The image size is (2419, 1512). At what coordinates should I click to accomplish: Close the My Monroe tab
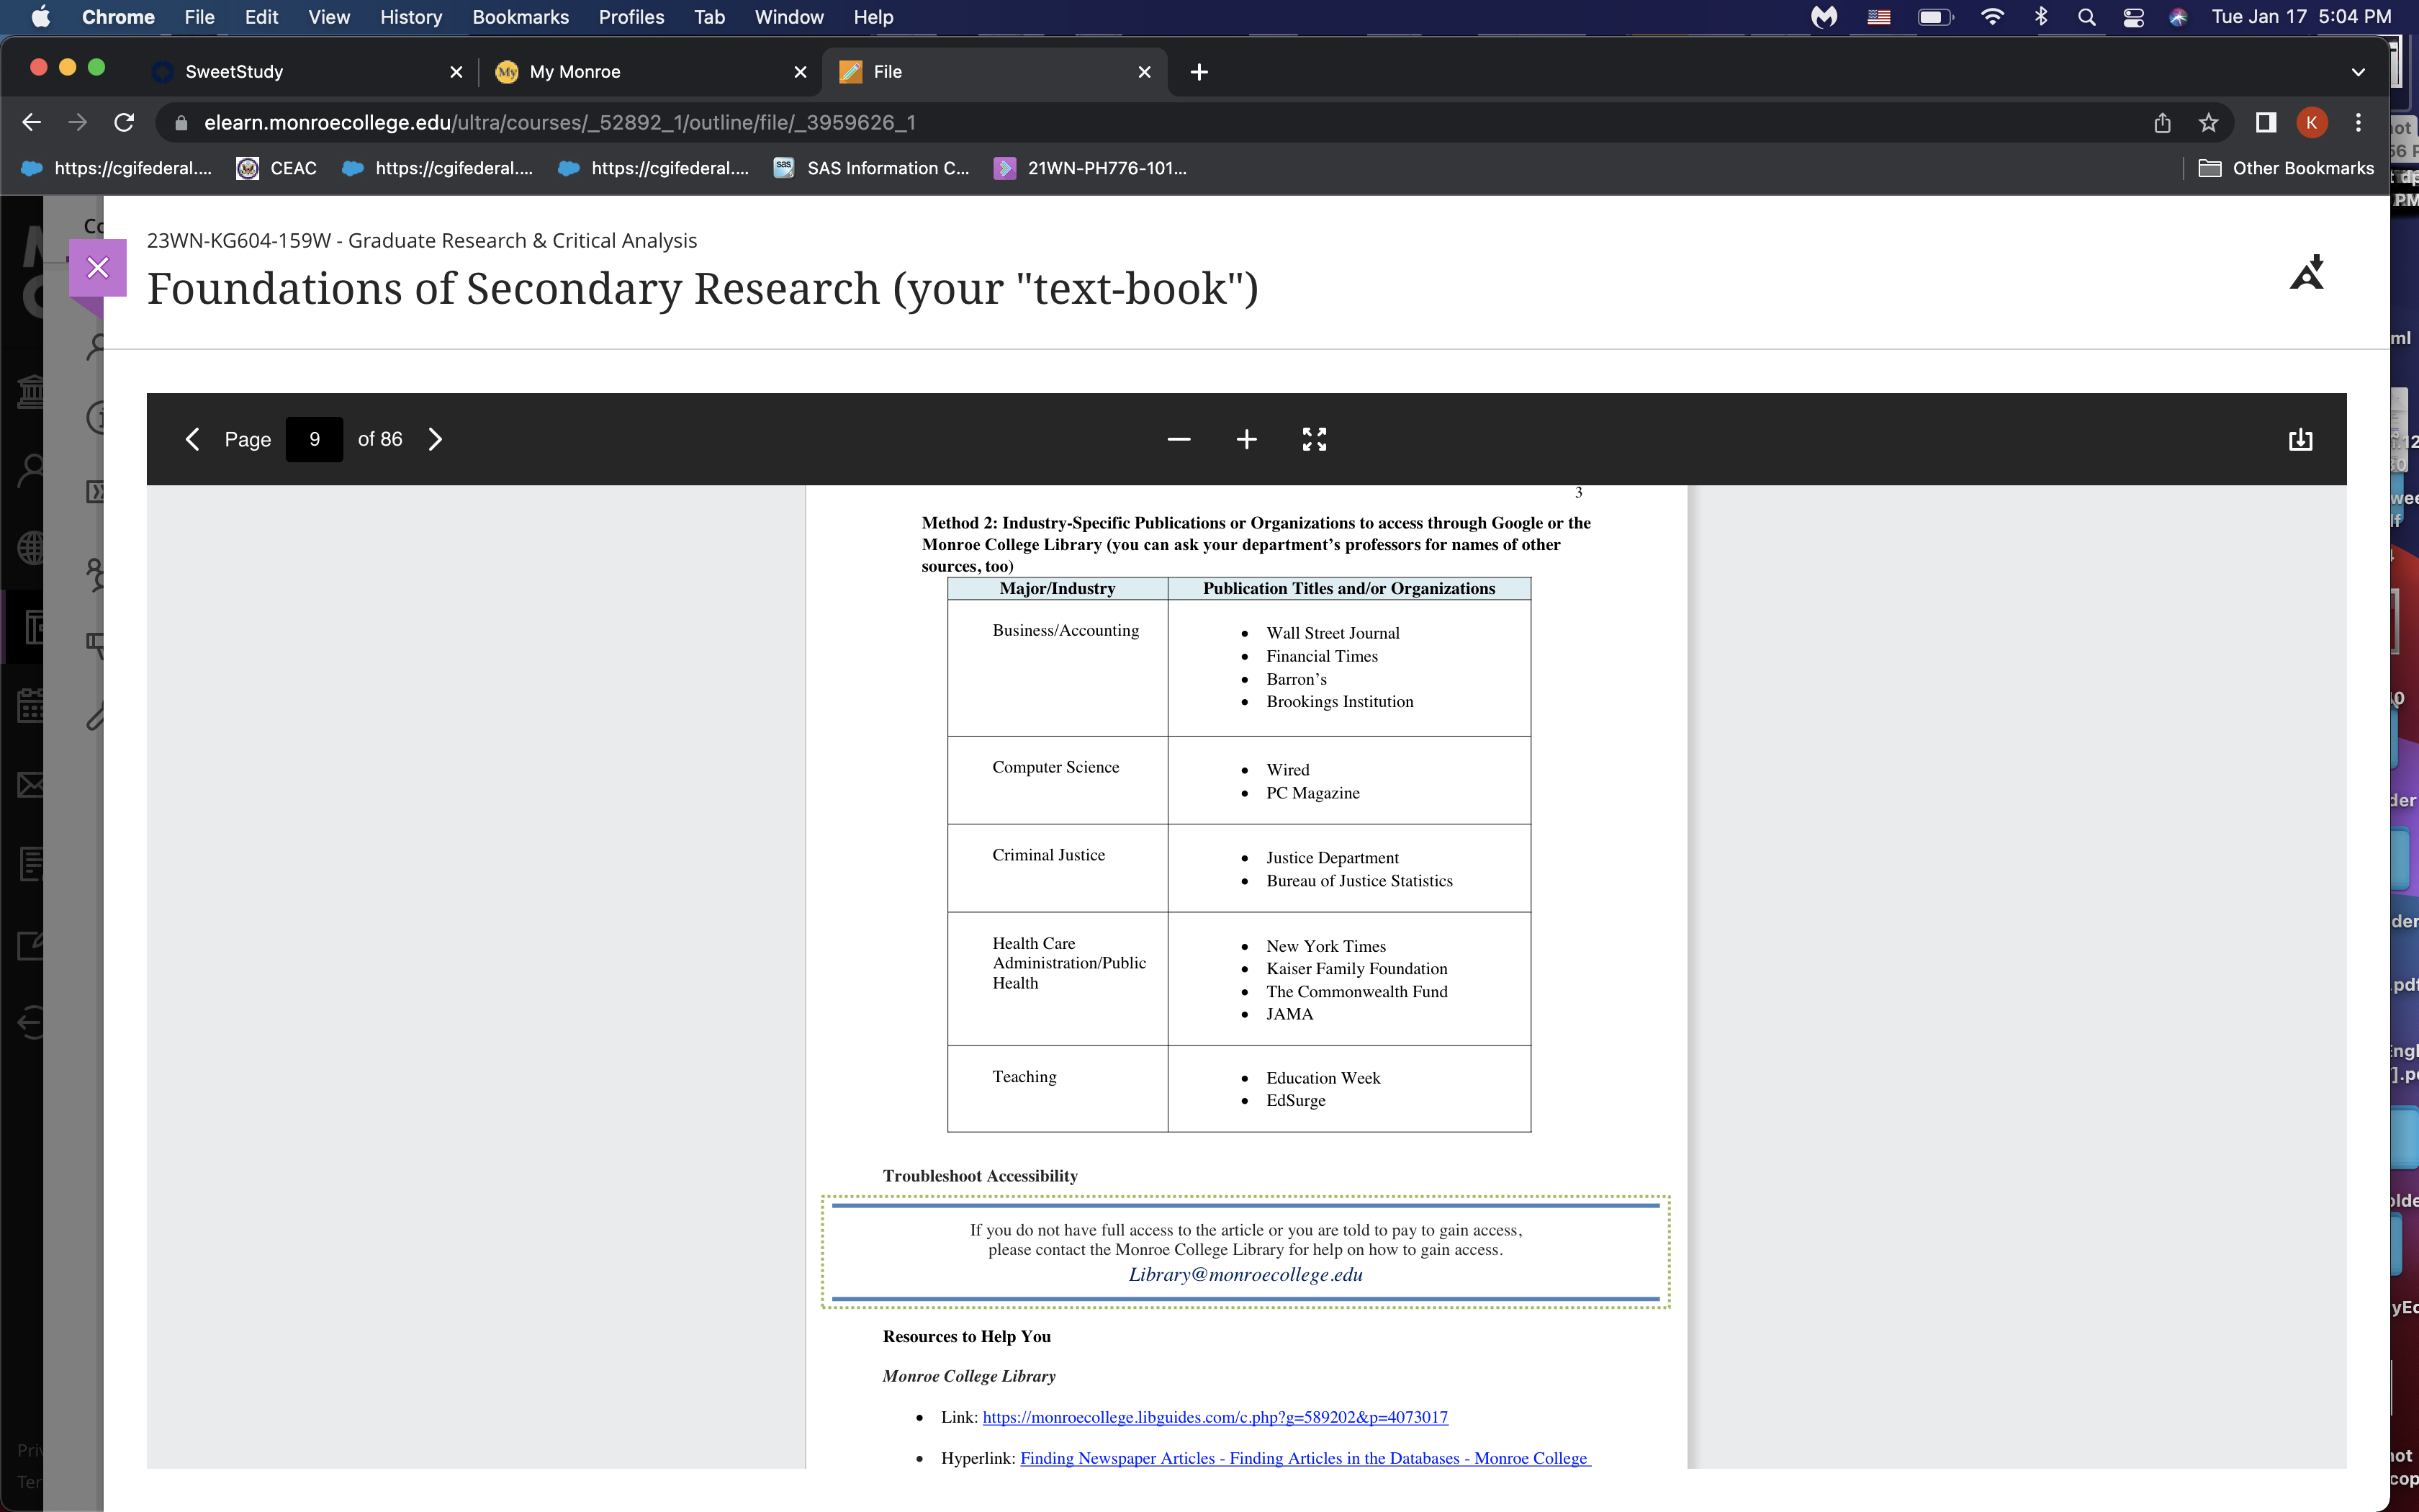800,72
